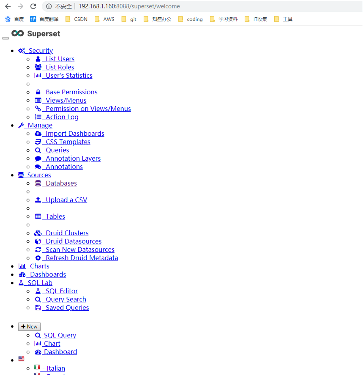
Task: Open the Saved Queries link
Action: pyautogui.click(x=67, y=308)
